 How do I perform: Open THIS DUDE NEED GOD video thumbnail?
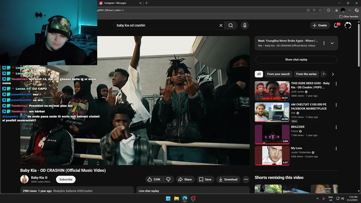(272, 91)
